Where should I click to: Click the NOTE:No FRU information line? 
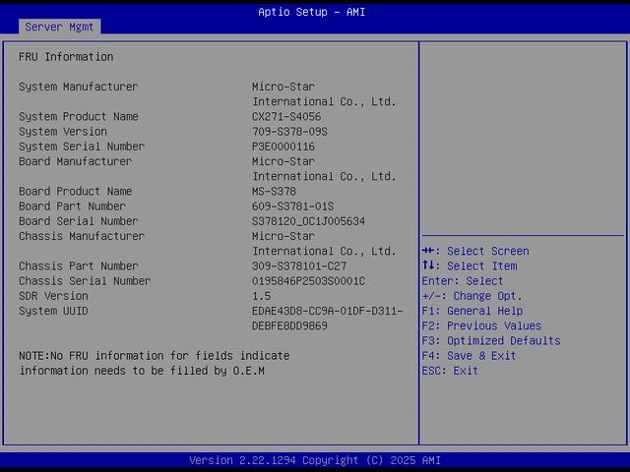point(155,356)
